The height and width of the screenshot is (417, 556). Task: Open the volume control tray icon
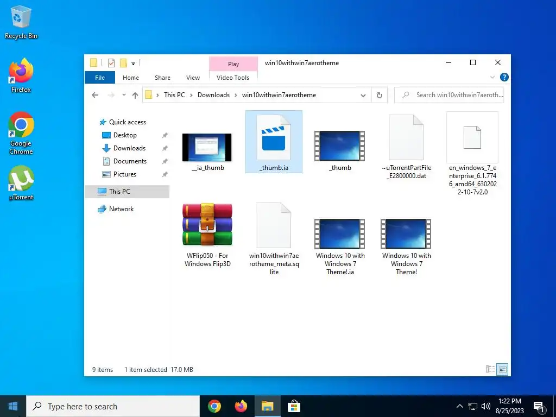point(486,406)
